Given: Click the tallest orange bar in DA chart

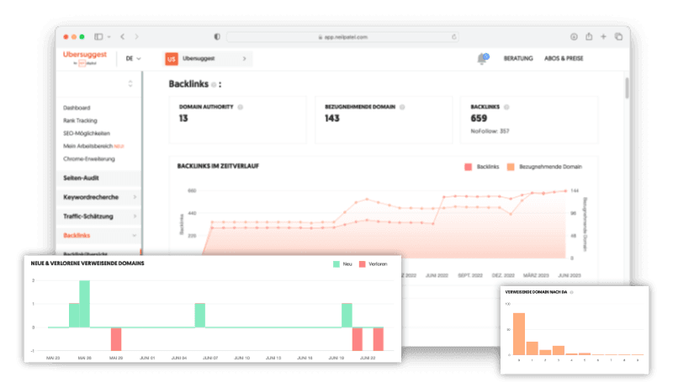Looking at the screenshot, I should (x=519, y=334).
